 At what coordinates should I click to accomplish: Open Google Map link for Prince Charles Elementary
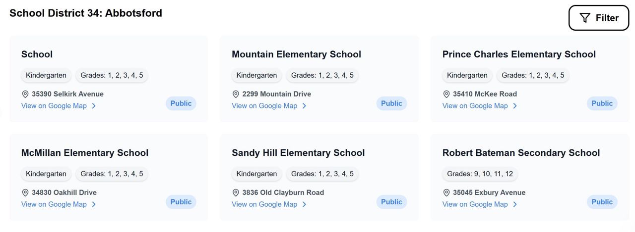[x=475, y=106]
